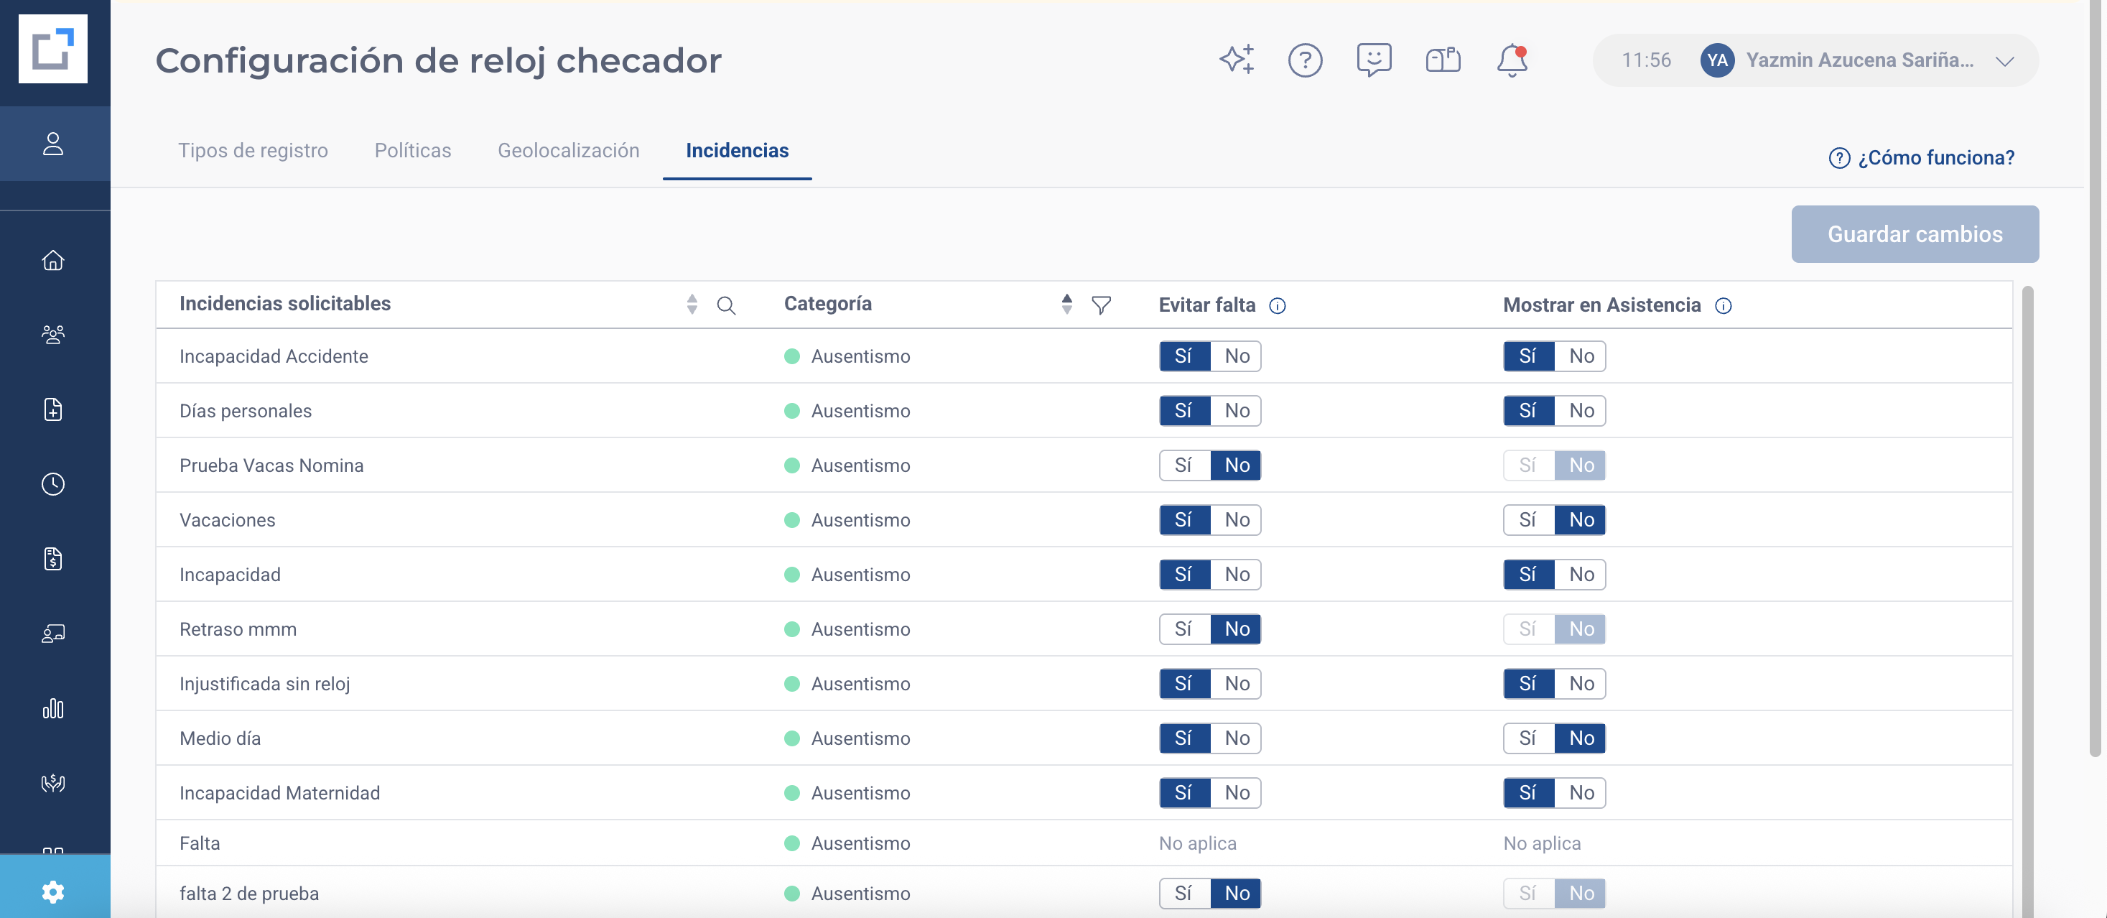Set Mostrar en Asistencia No for Injustificada sin reloj
This screenshot has width=2107, height=918.
[x=1580, y=684]
